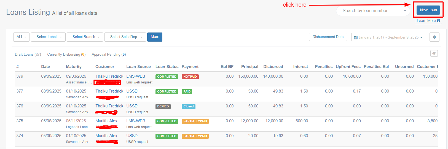Open the date range picker
The width and height of the screenshot is (448, 149).
(x=388, y=37)
